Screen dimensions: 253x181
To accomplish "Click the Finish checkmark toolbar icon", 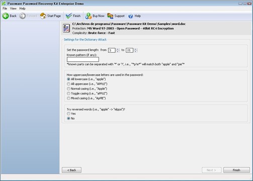I will (x=69, y=16).
